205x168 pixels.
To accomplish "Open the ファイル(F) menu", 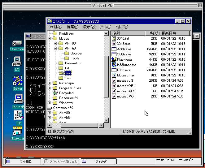I will [55, 27].
